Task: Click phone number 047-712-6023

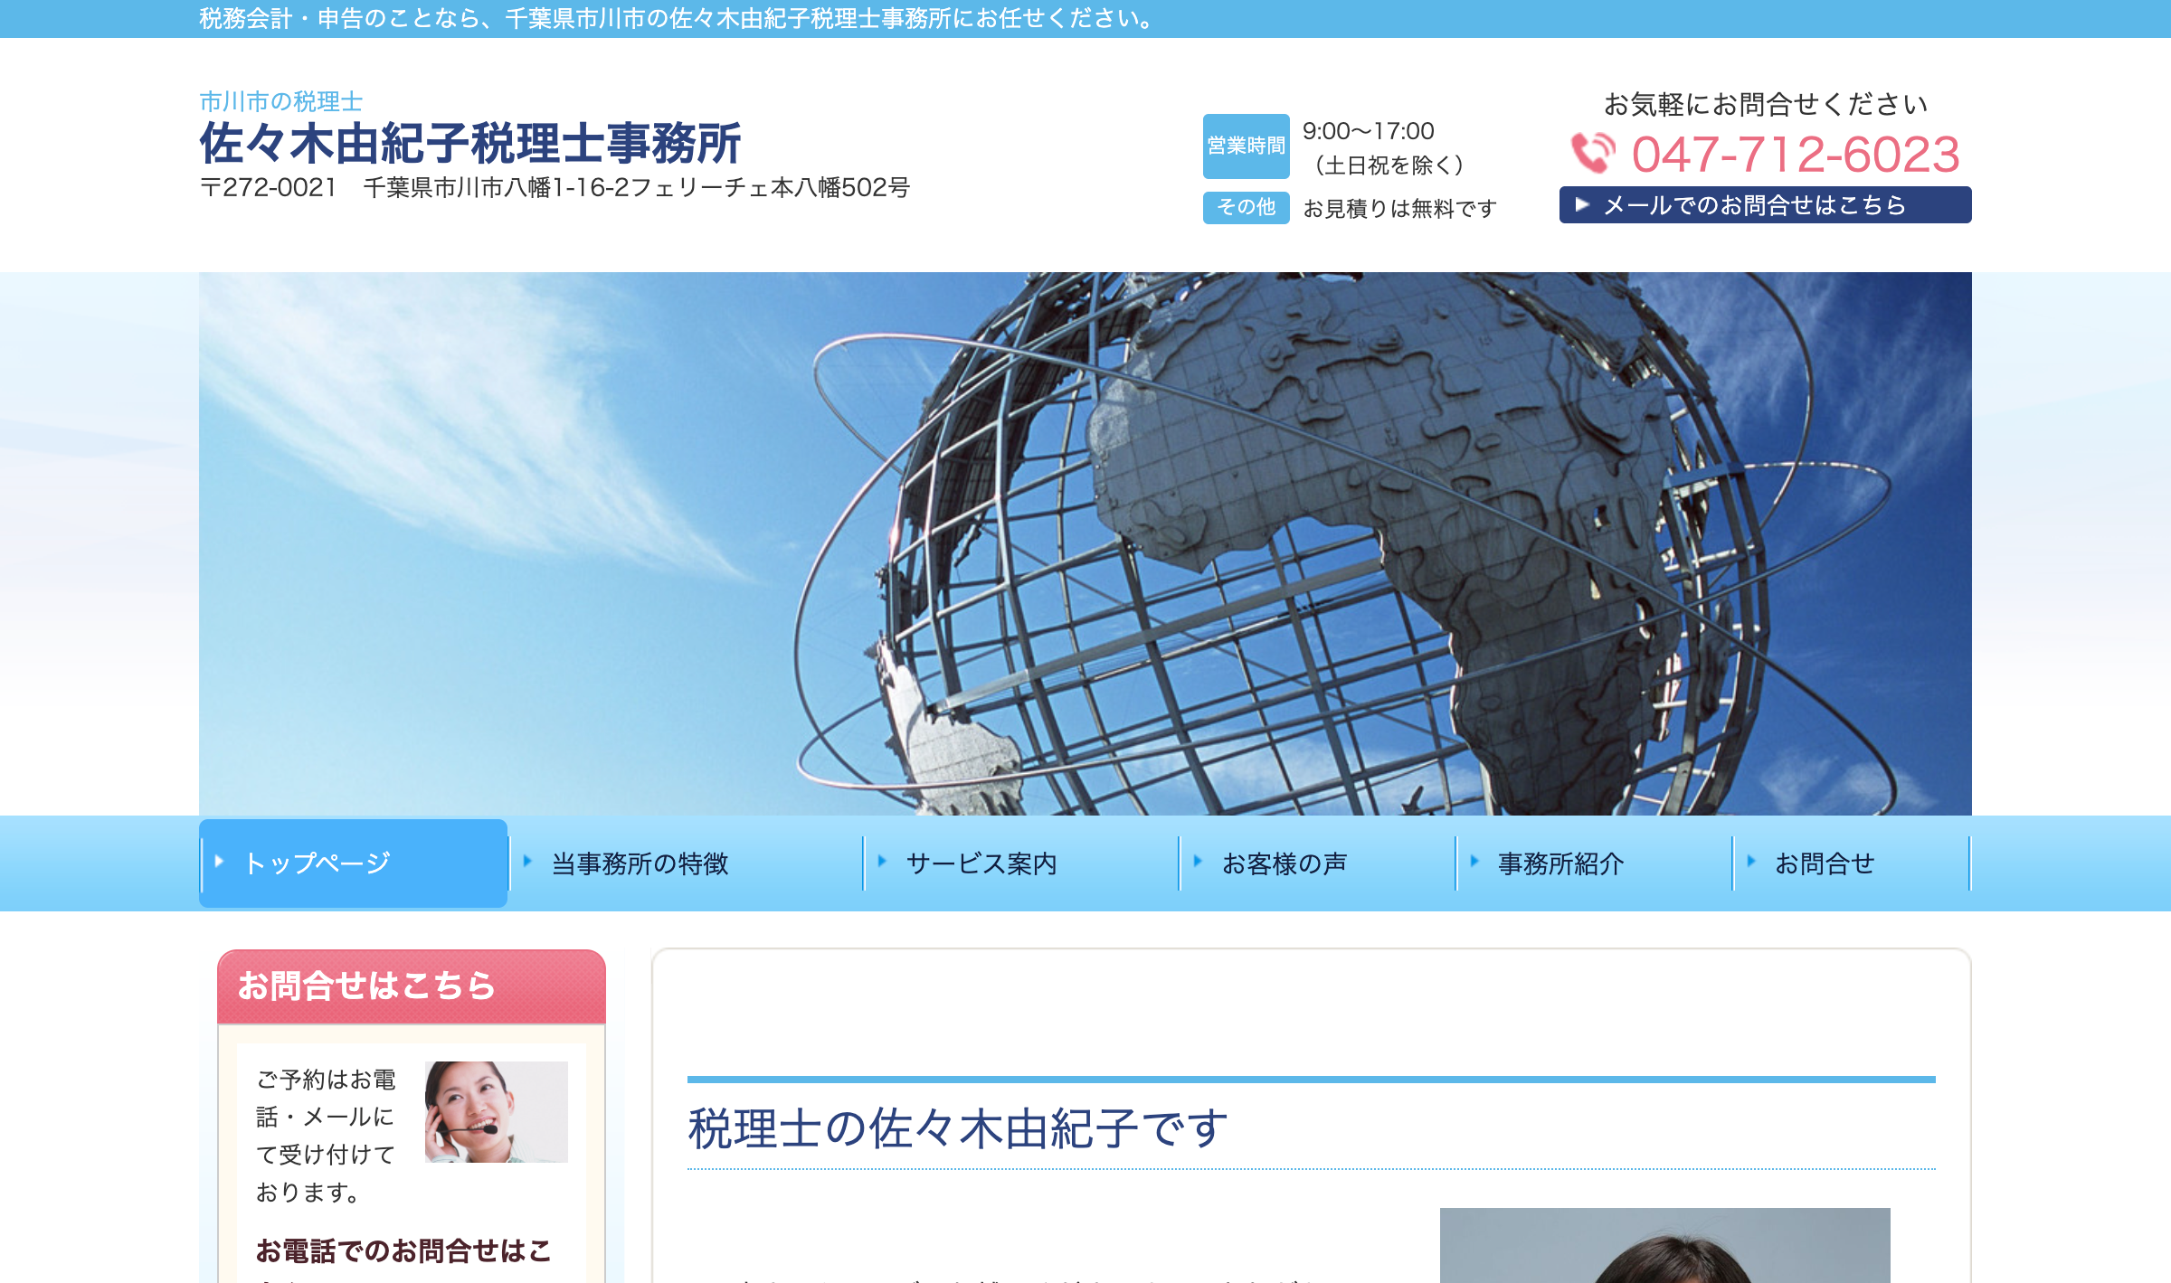Action: tap(1795, 154)
